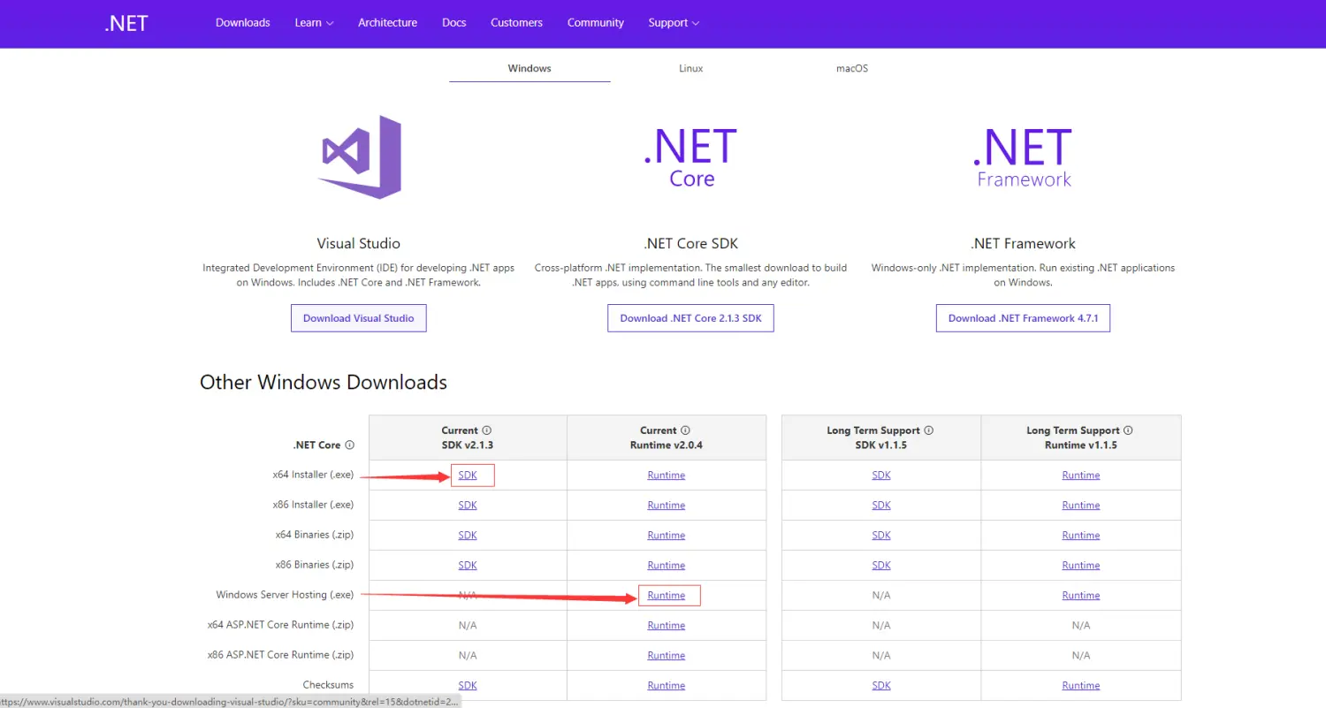Image resolution: width=1326 pixels, height=708 pixels.
Task: Switch to the macOS tab
Action: 852,68
